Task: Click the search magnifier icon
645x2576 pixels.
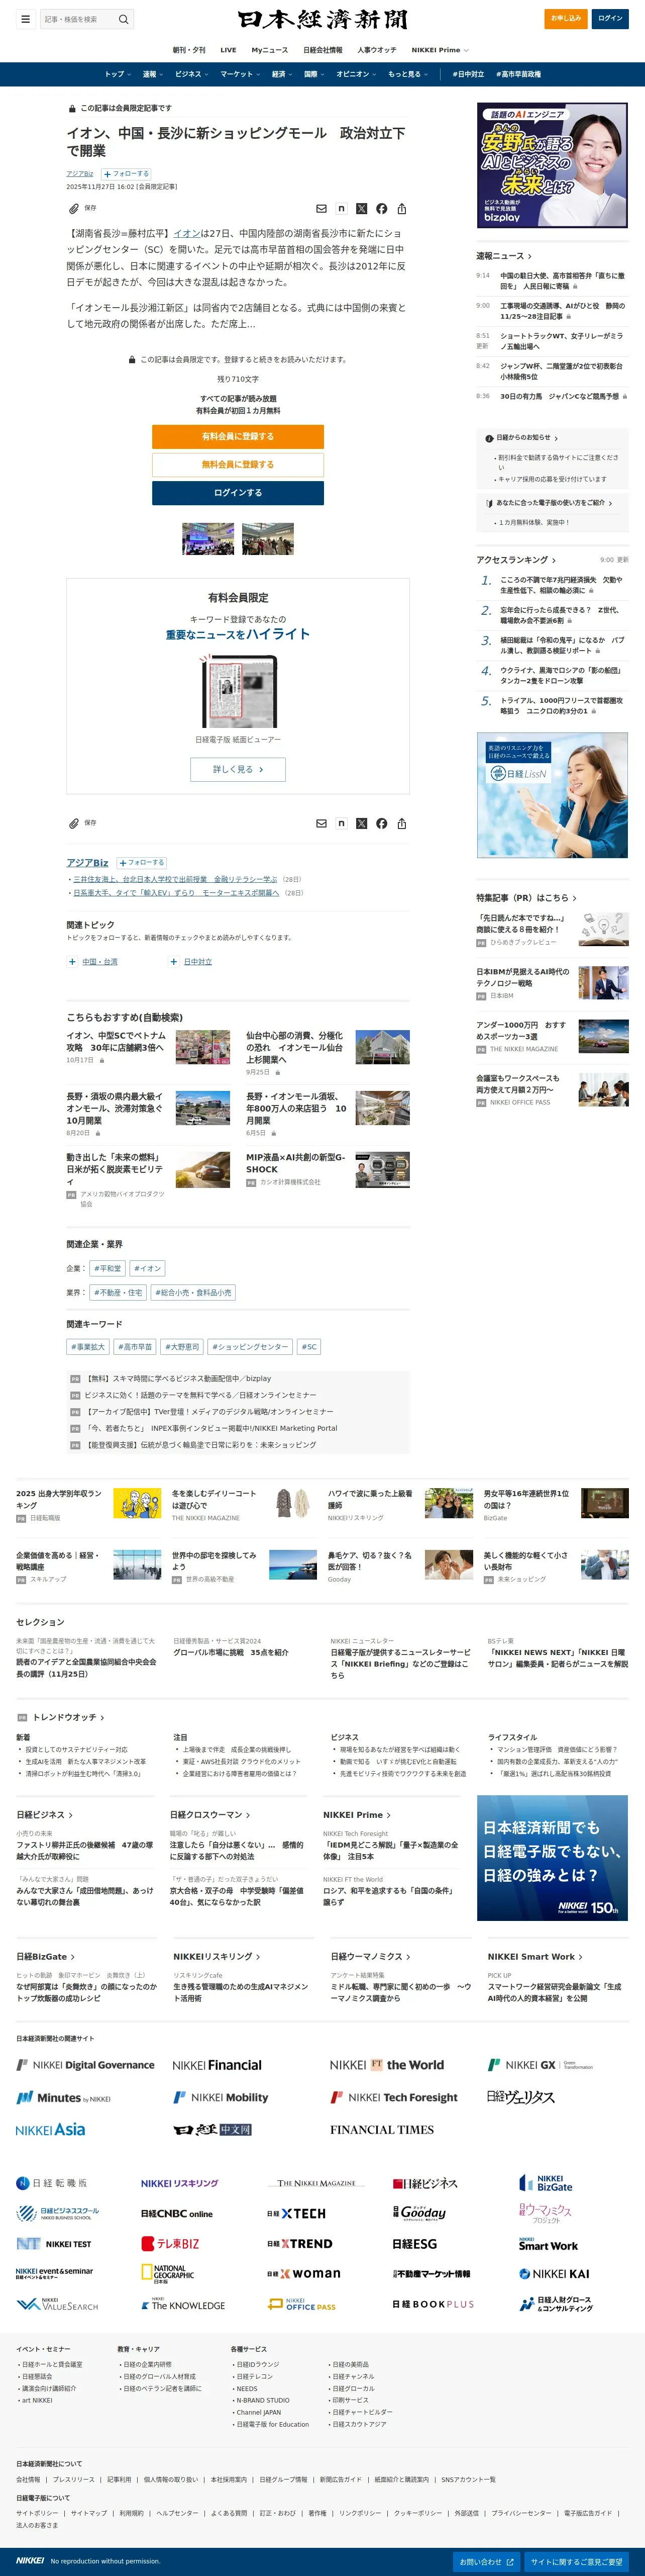Action: [124, 19]
